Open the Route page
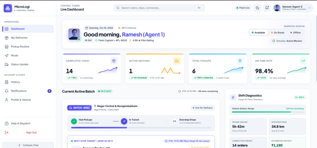Screen dimensions: 317x148 pos(28,55)
